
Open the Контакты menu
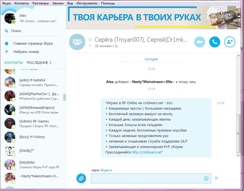pyautogui.click(x=22, y=3)
